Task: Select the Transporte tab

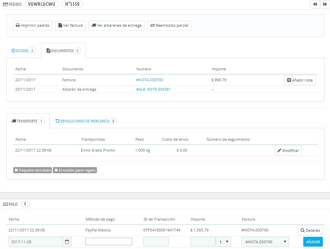Action: pos(28,121)
